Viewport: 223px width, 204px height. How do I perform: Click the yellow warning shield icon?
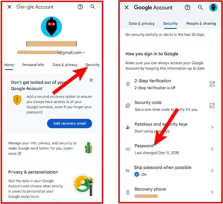(17, 100)
